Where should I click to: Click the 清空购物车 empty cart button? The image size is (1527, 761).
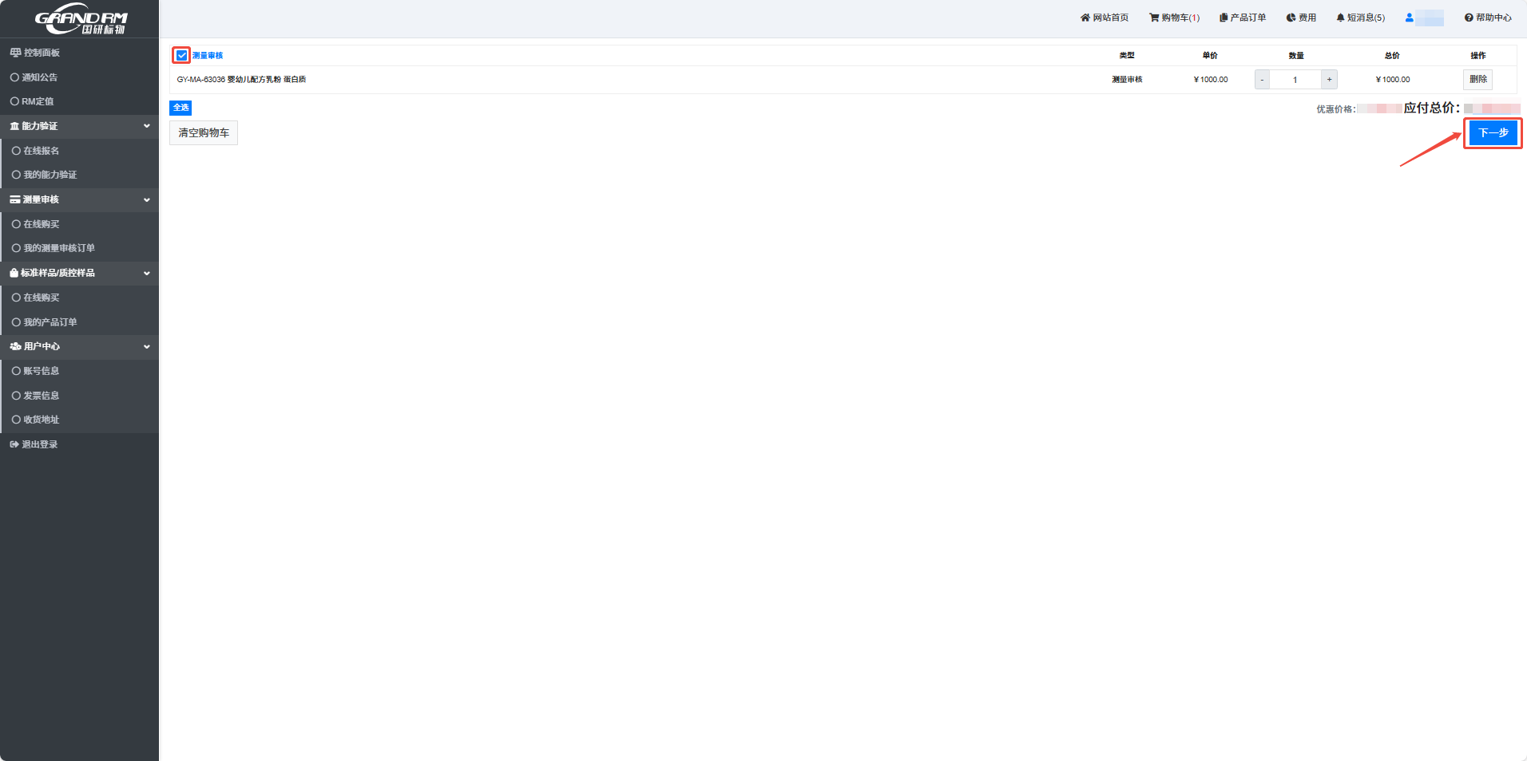203,132
